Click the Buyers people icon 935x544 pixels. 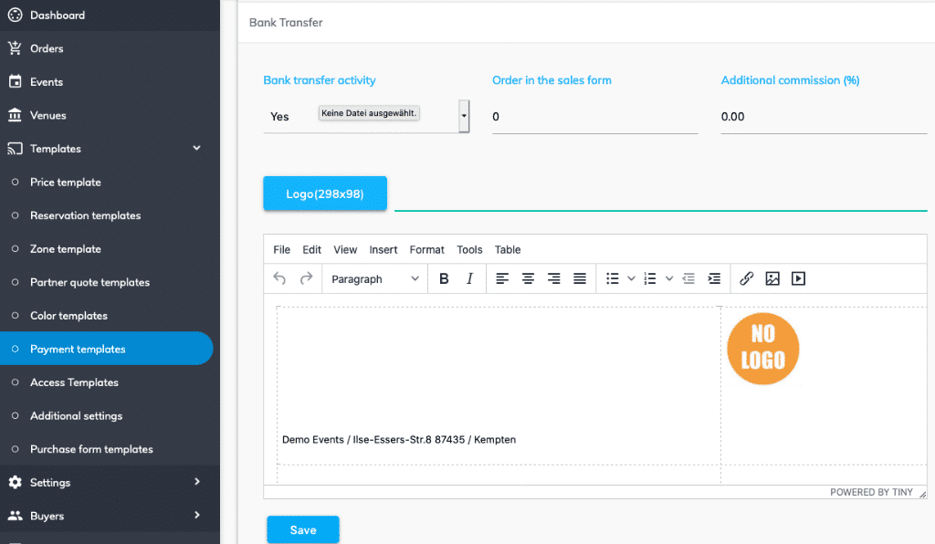click(15, 516)
